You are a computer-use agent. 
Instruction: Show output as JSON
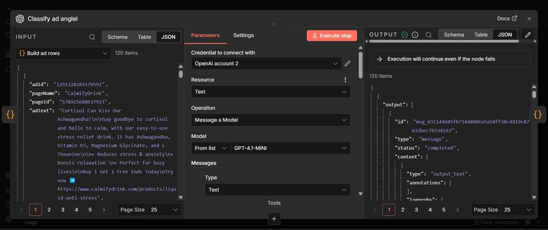click(505, 35)
